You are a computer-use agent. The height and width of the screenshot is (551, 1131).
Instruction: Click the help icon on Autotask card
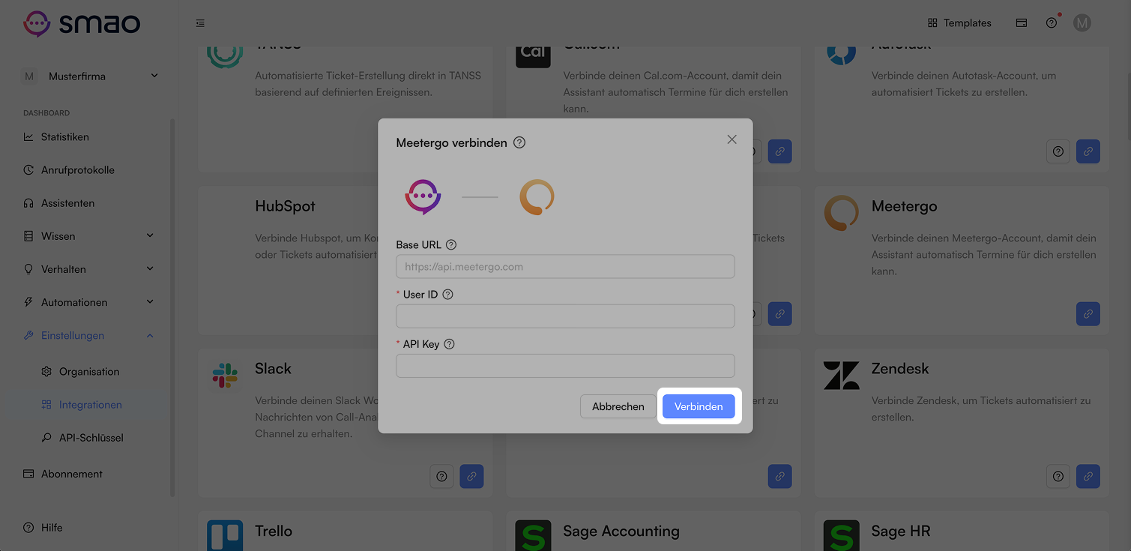click(x=1058, y=151)
